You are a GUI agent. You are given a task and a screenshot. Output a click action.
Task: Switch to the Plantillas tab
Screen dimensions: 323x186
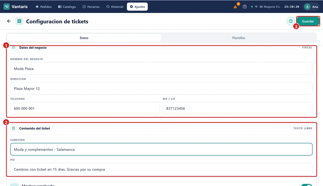pos(239,38)
